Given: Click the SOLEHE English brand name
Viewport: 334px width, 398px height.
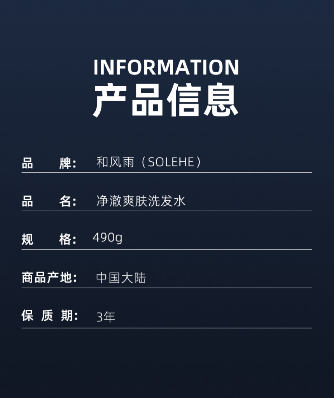Looking at the screenshot, I should [171, 162].
